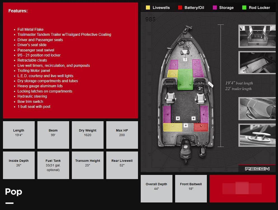Click the rear yellow livewell on boat
278x210 pixels.
coord(172,127)
